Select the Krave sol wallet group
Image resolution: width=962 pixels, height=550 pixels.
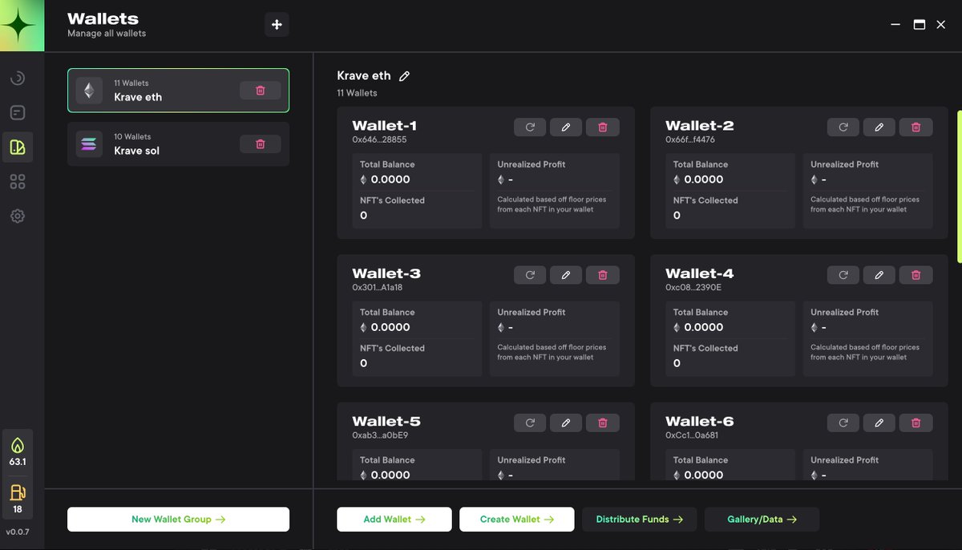click(178, 144)
